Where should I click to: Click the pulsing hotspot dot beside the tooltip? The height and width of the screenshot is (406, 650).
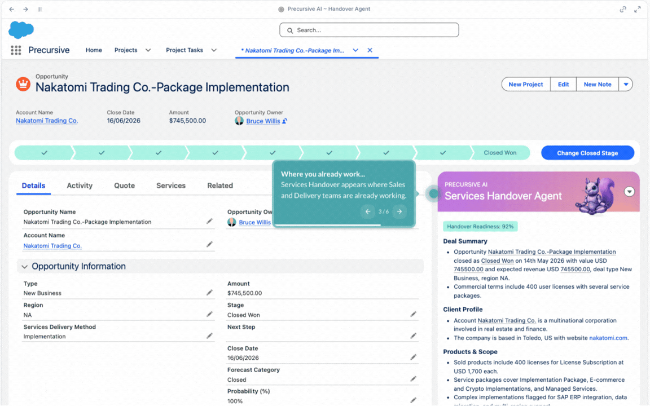click(433, 193)
